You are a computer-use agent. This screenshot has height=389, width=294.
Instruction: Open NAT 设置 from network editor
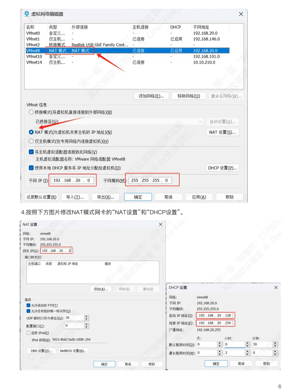223,132
